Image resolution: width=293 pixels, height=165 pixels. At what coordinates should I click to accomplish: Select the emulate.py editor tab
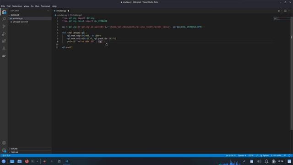pyautogui.click(x=61, y=11)
